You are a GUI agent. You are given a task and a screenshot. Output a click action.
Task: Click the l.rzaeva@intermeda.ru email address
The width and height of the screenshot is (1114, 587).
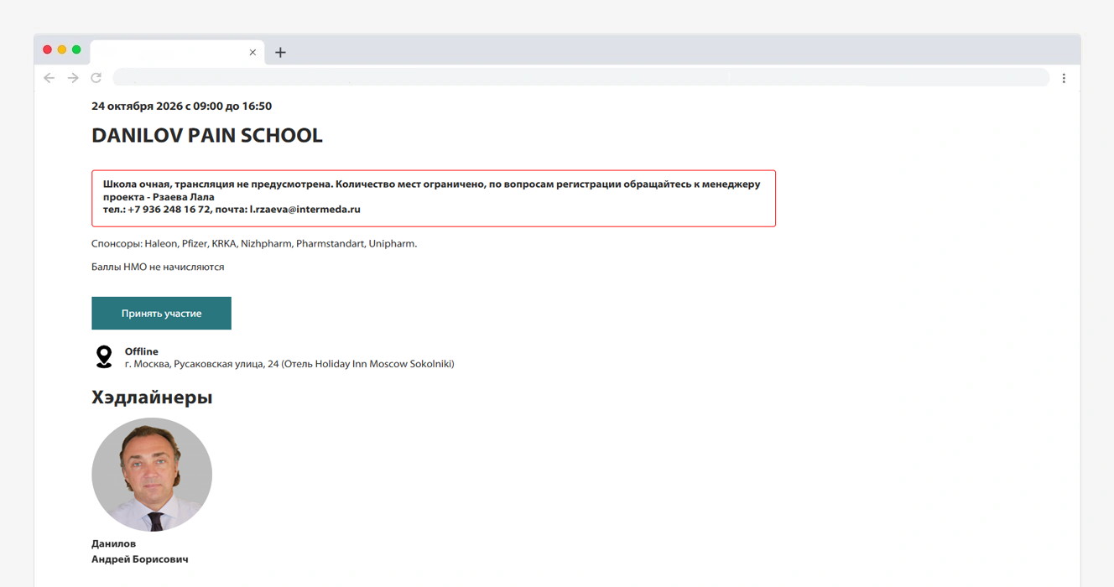(305, 210)
